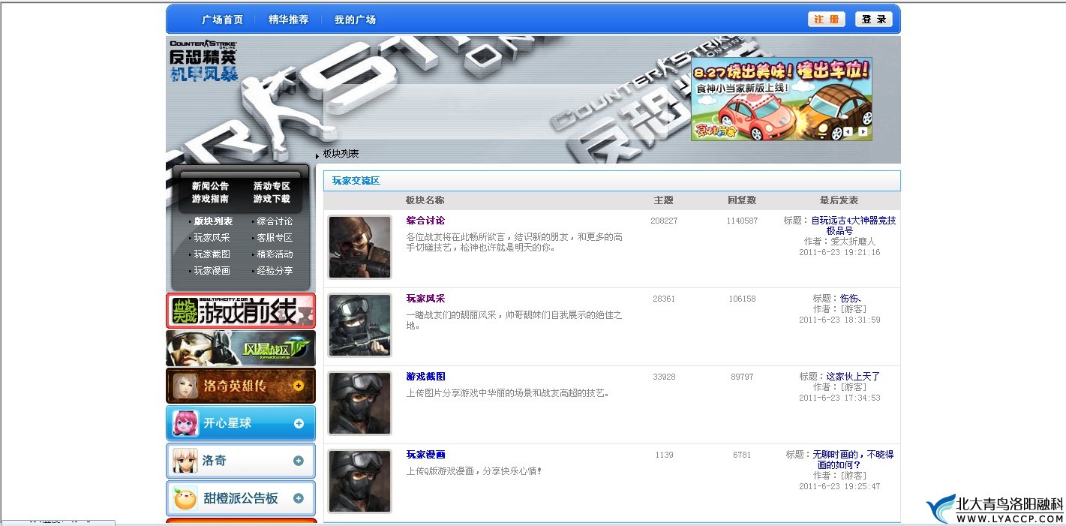The width and height of the screenshot is (1066, 526).
Task: Select 玩家风采 in the sidebar list
Action: tap(212, 238)
